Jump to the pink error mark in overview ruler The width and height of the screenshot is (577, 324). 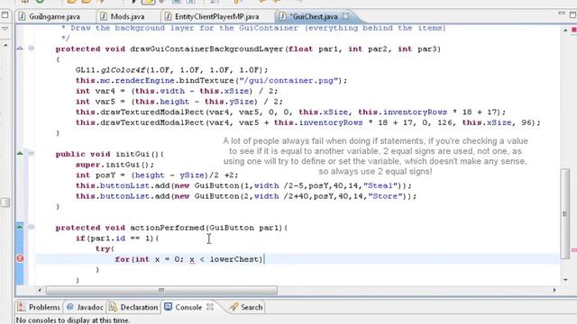pos(574,250)
